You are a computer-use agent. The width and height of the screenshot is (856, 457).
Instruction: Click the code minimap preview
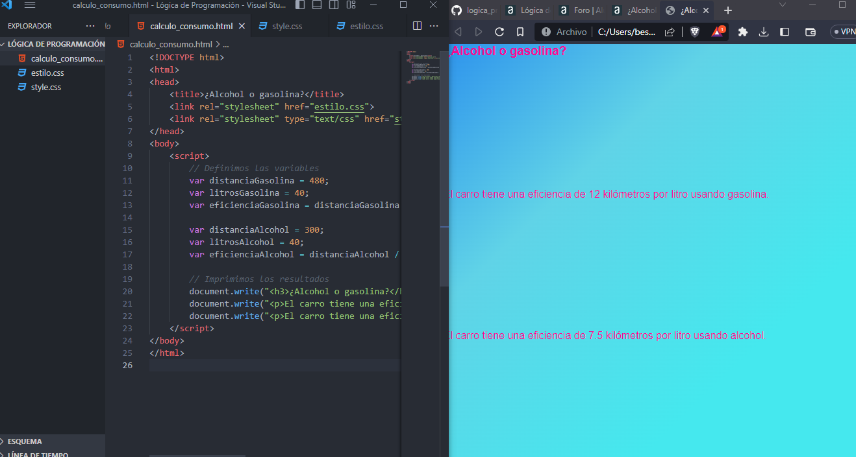[422, 67]
